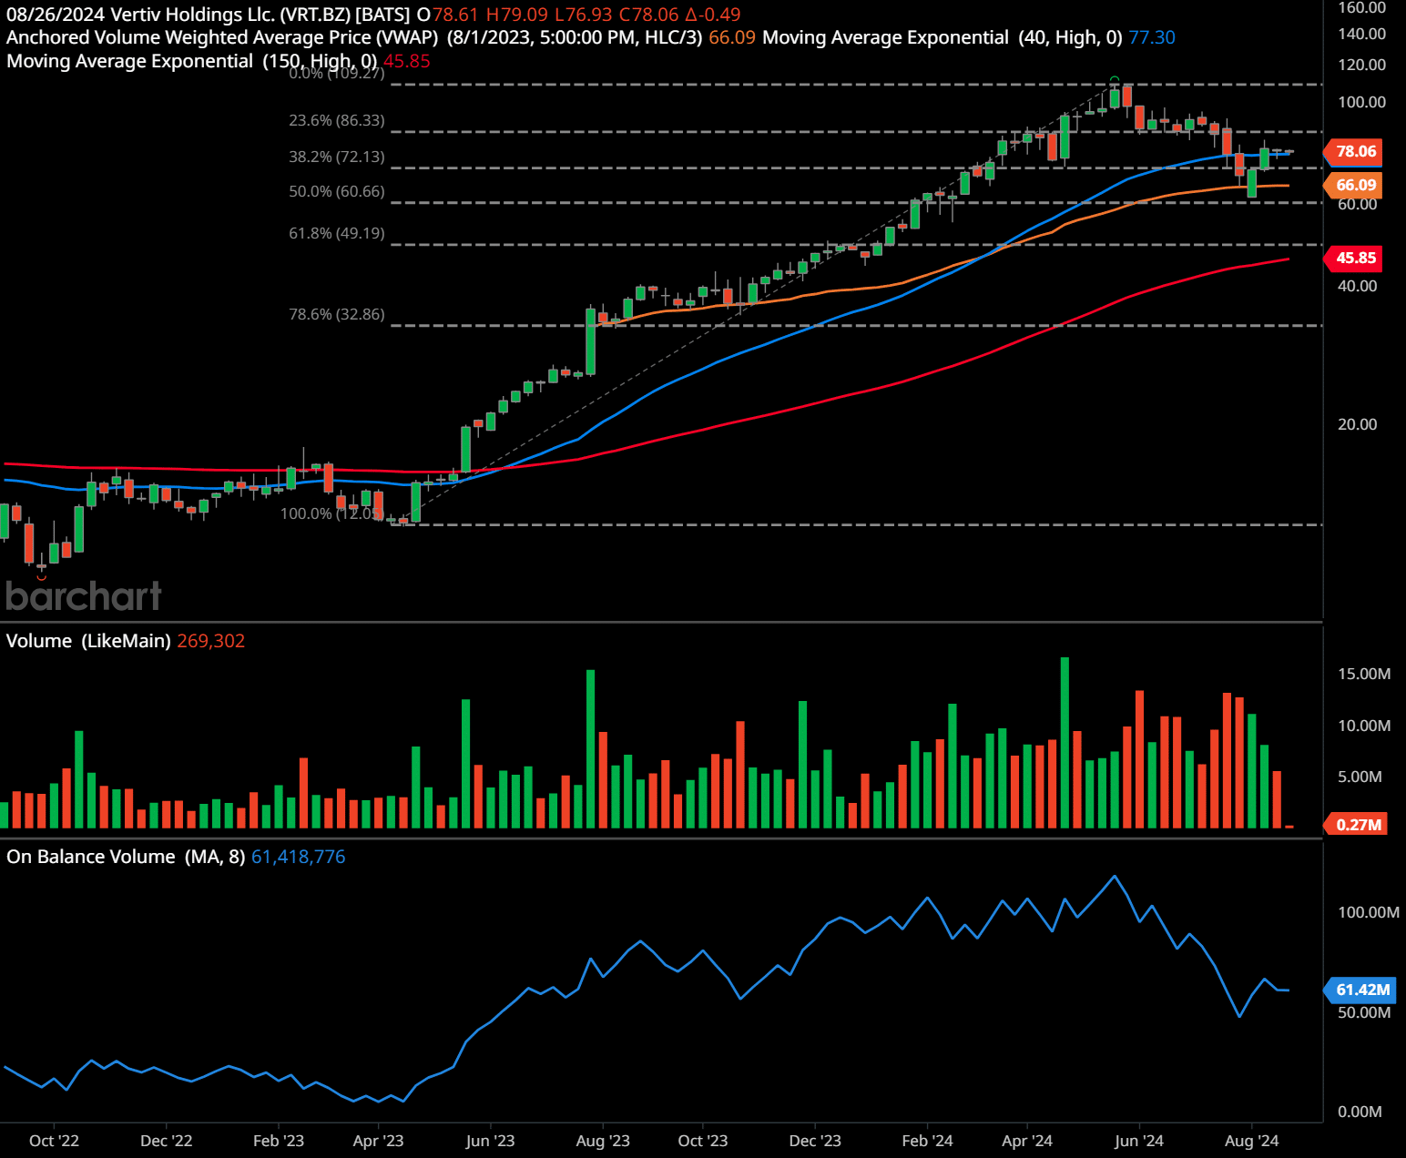Click the 100.00M OBV axis label

[1368, 912]
